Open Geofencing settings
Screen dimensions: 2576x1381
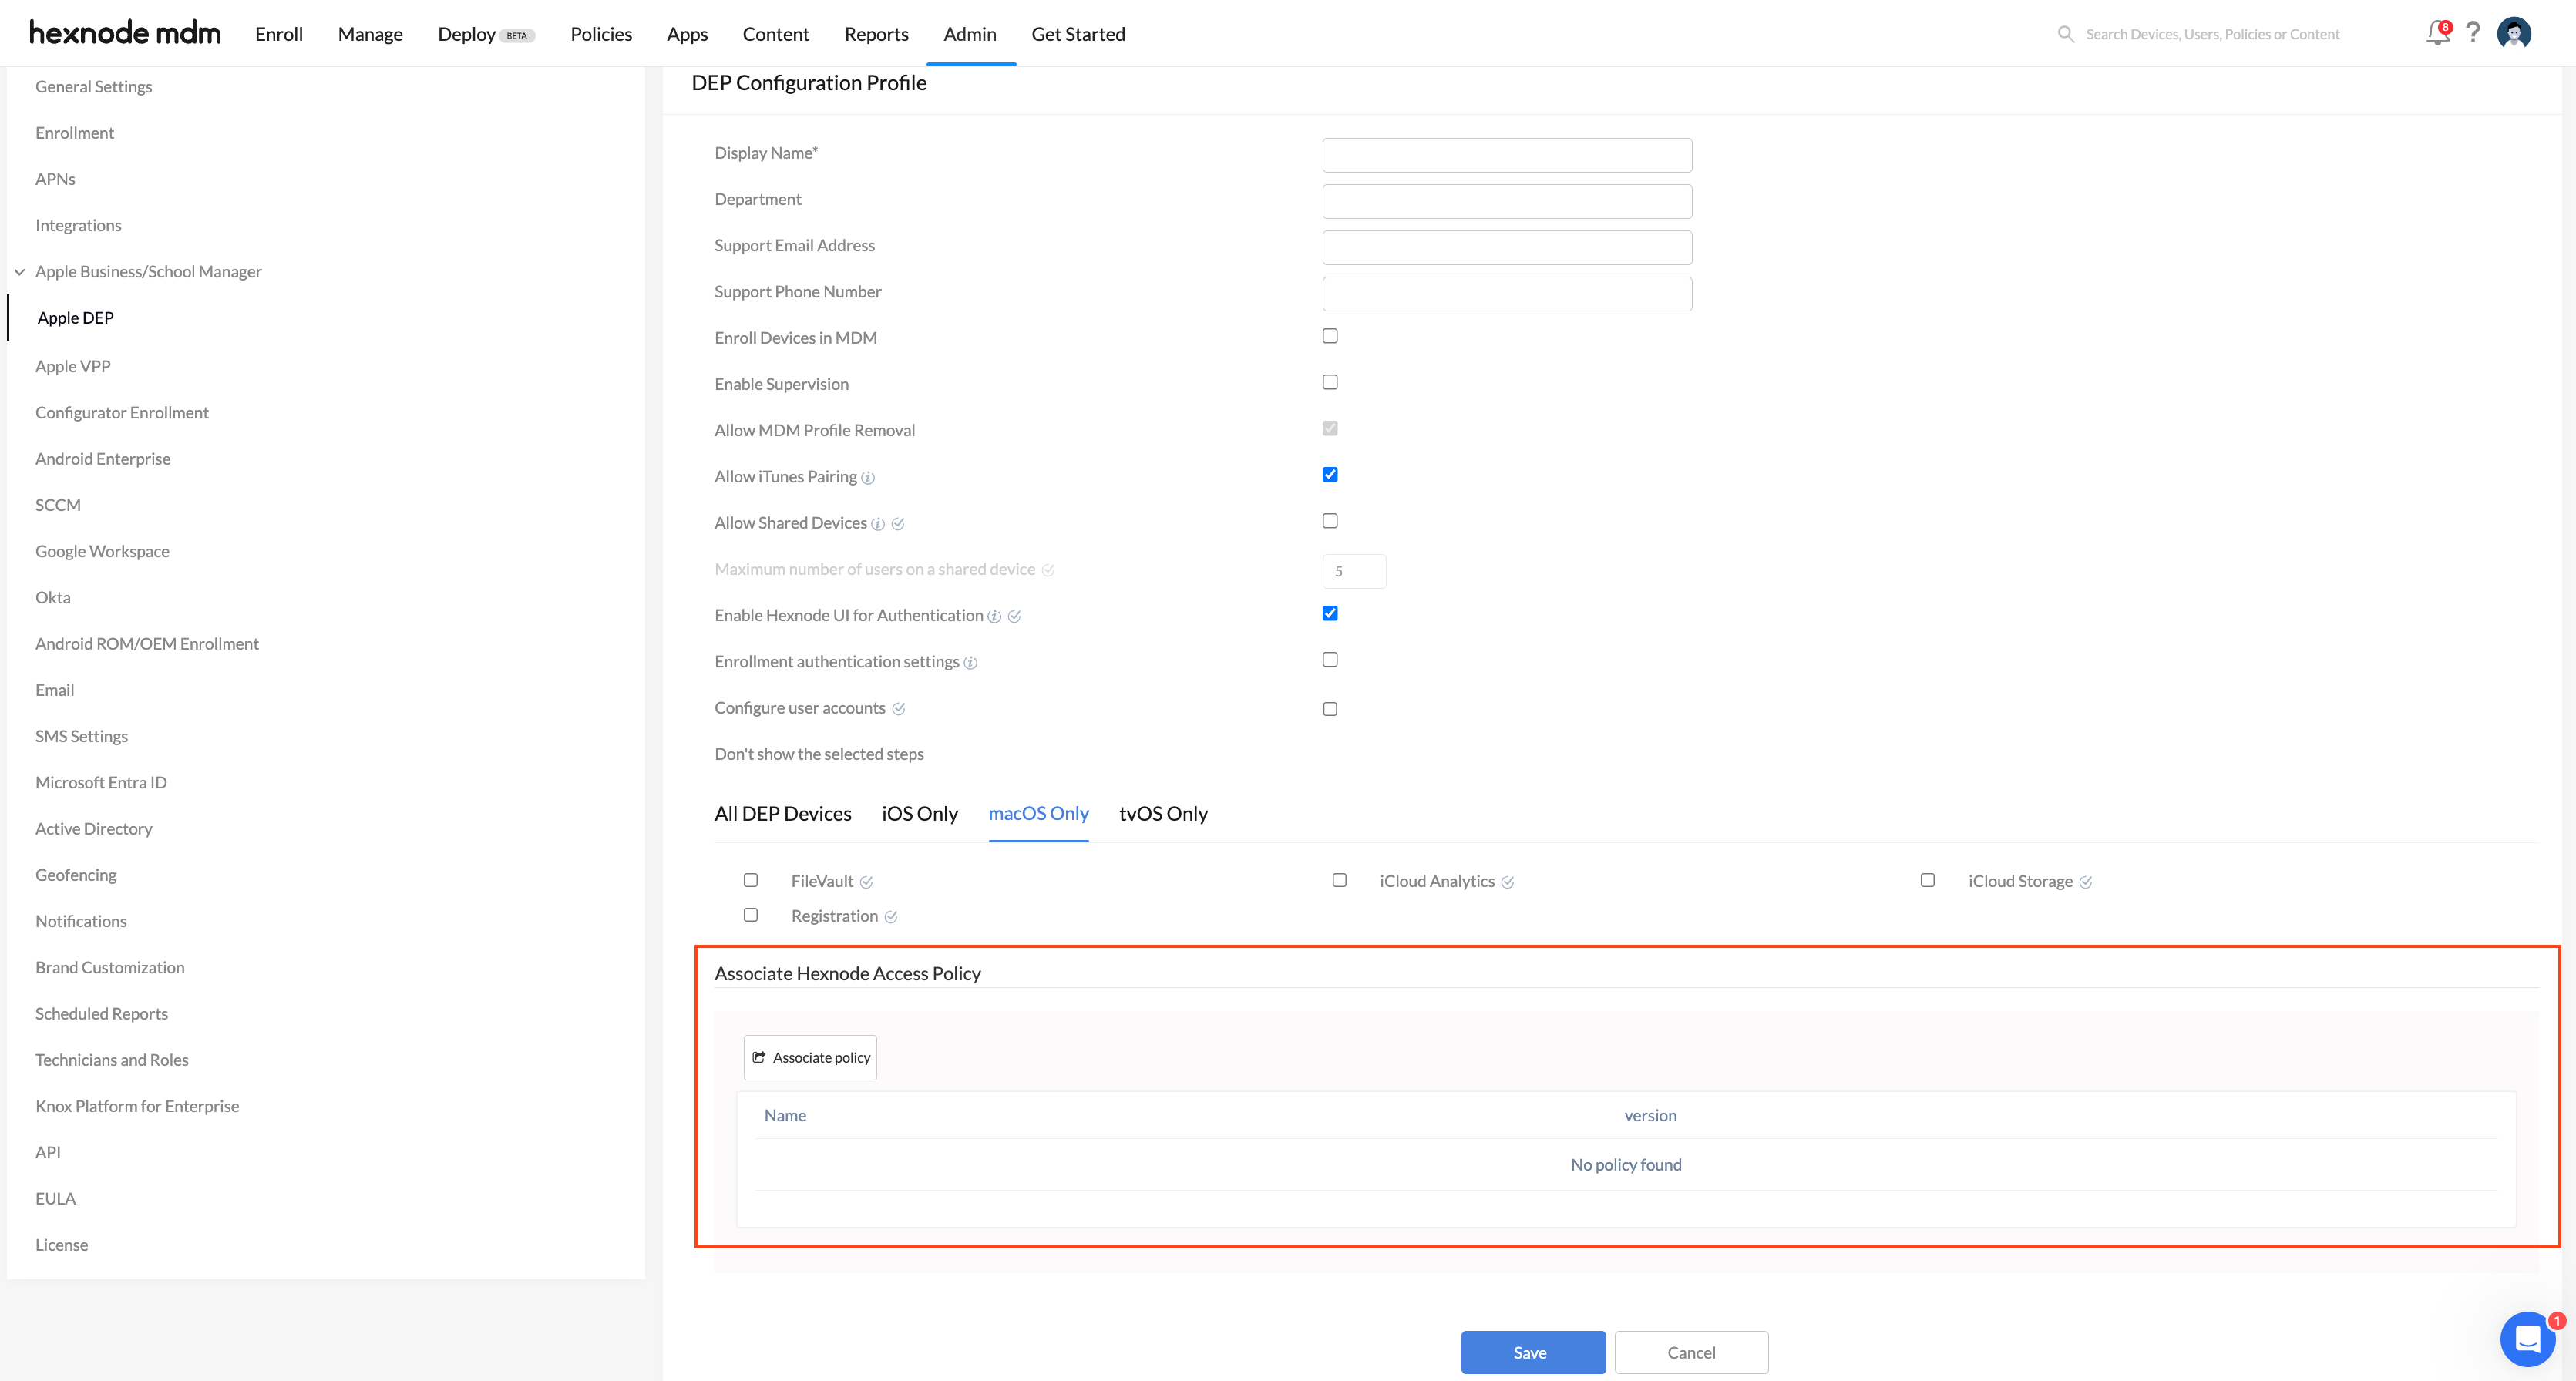tap(76, 875)
